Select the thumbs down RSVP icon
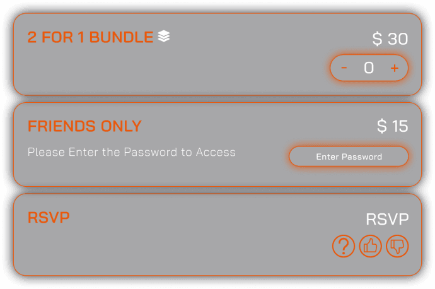This screenshot has width=435, height=289. 397,246
